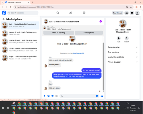Attach a file with the photo icon
This screenshot has height=114, width=143.
[x=49, y=96]
